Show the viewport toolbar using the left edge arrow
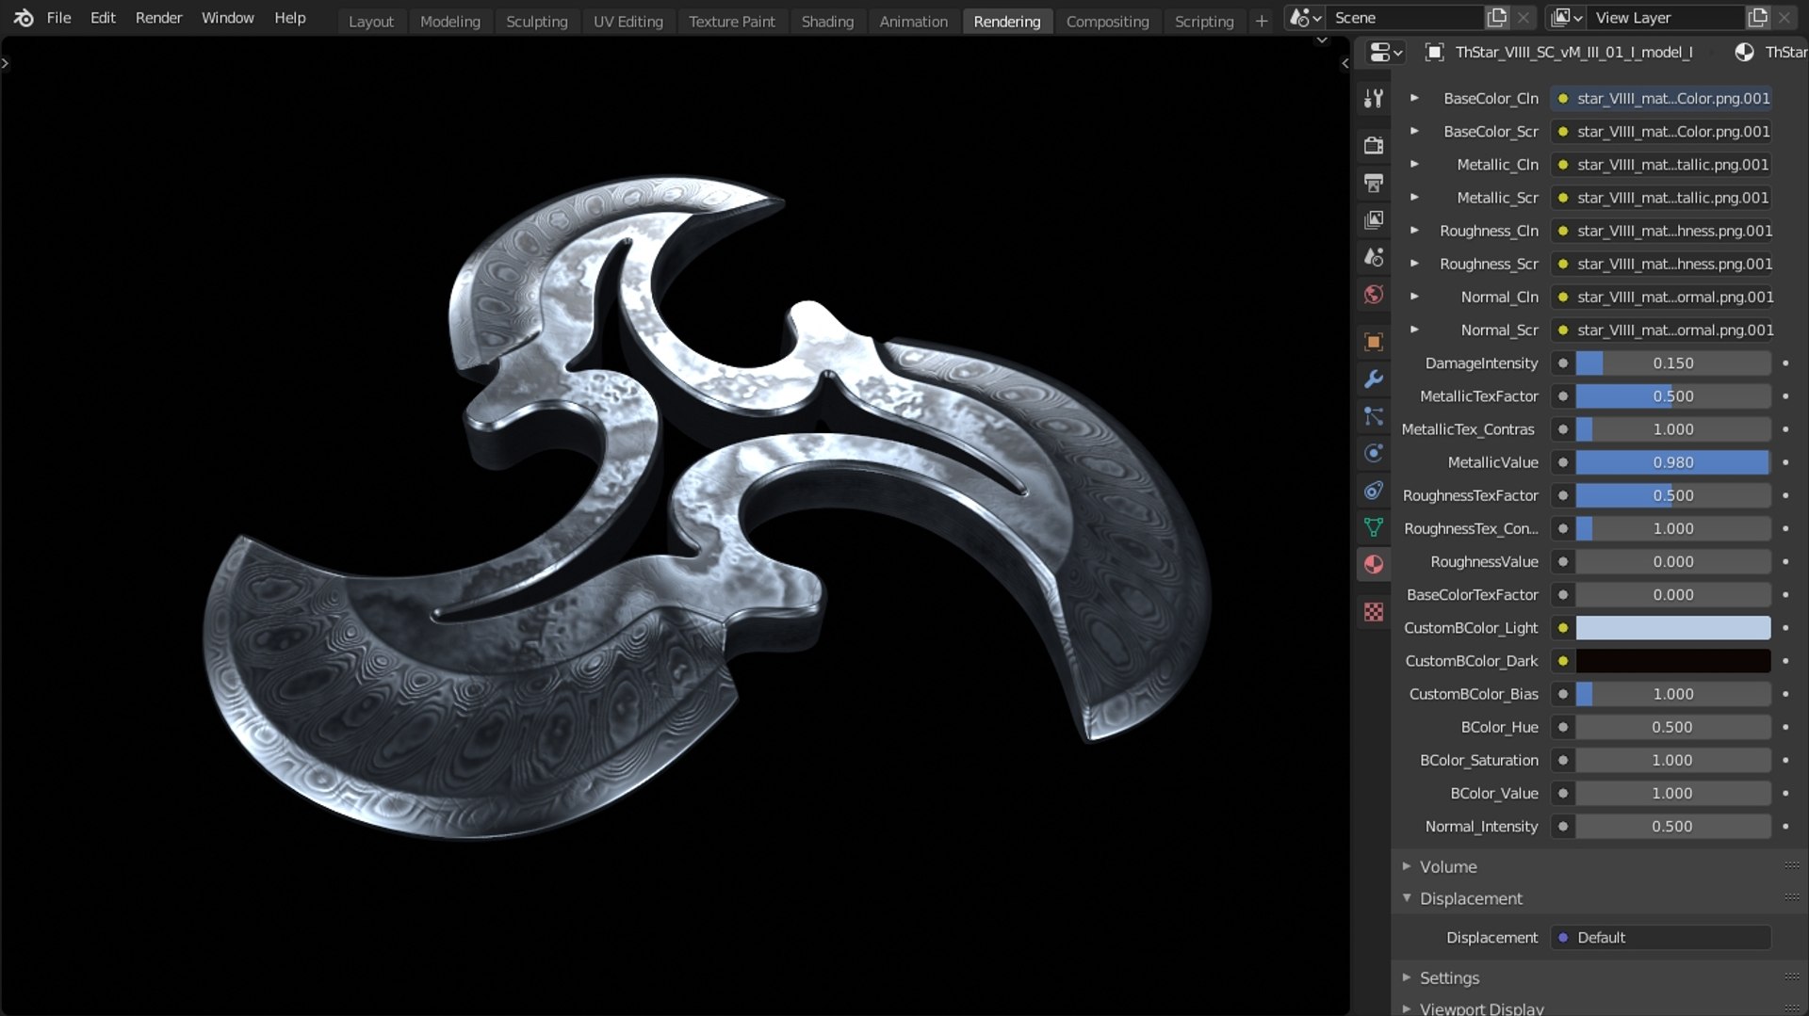Screen dimensions: 1809x1016 pos(6,63)
